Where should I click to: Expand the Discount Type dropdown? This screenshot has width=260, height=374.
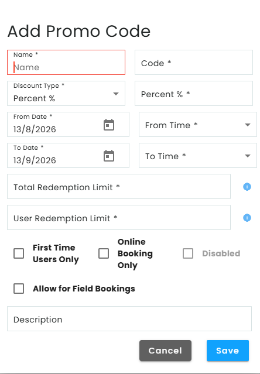click(66, 93)
